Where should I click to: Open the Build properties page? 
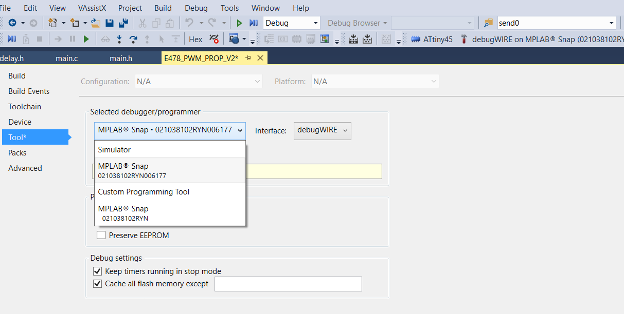pos(17,76)
